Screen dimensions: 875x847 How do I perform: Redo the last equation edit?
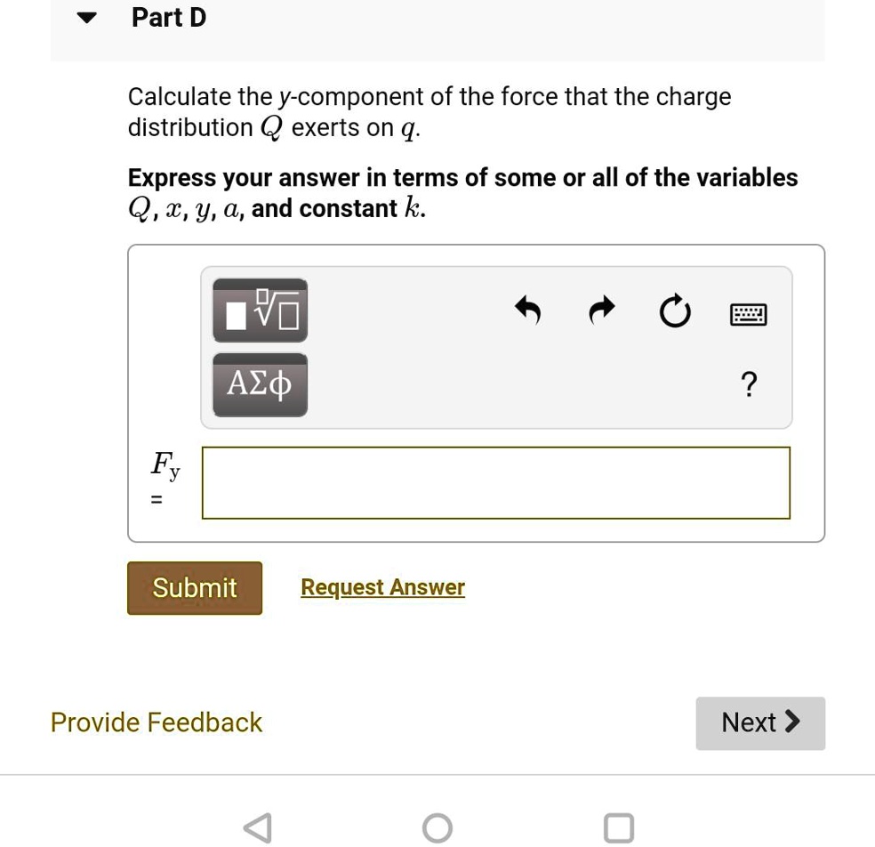tap(600, 311)
